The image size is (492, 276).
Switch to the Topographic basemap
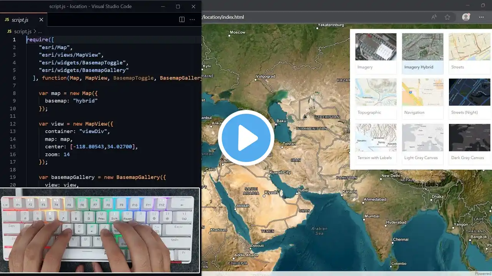pyautogui.click(x=376, y=98)
